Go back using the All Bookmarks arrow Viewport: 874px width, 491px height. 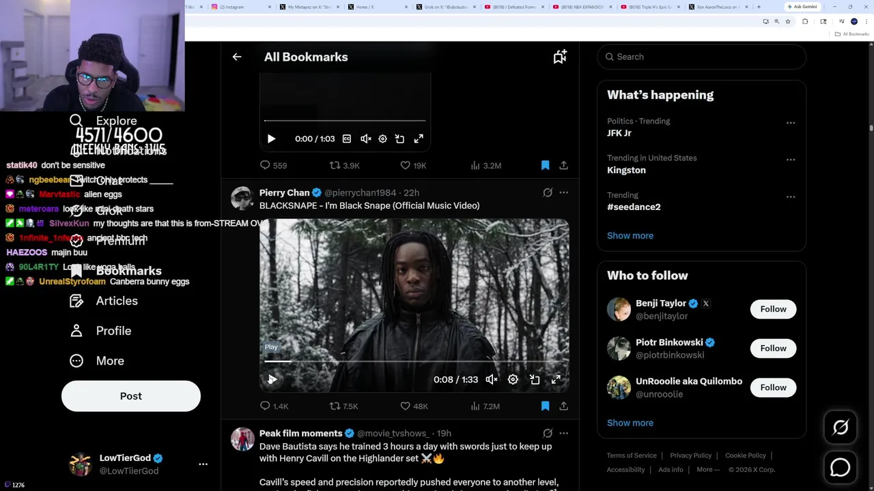click(x=237, y=57)
